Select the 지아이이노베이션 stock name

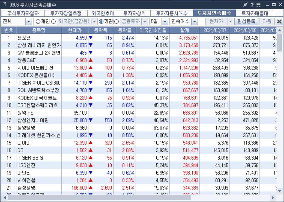click(35, 68)
